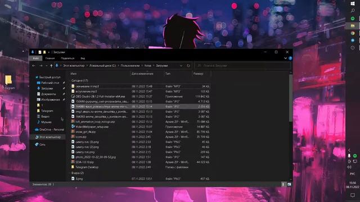This screenshot has width=360, height=202.
Task: Open recent locations dropdown arrow
Action: point(47,66)
